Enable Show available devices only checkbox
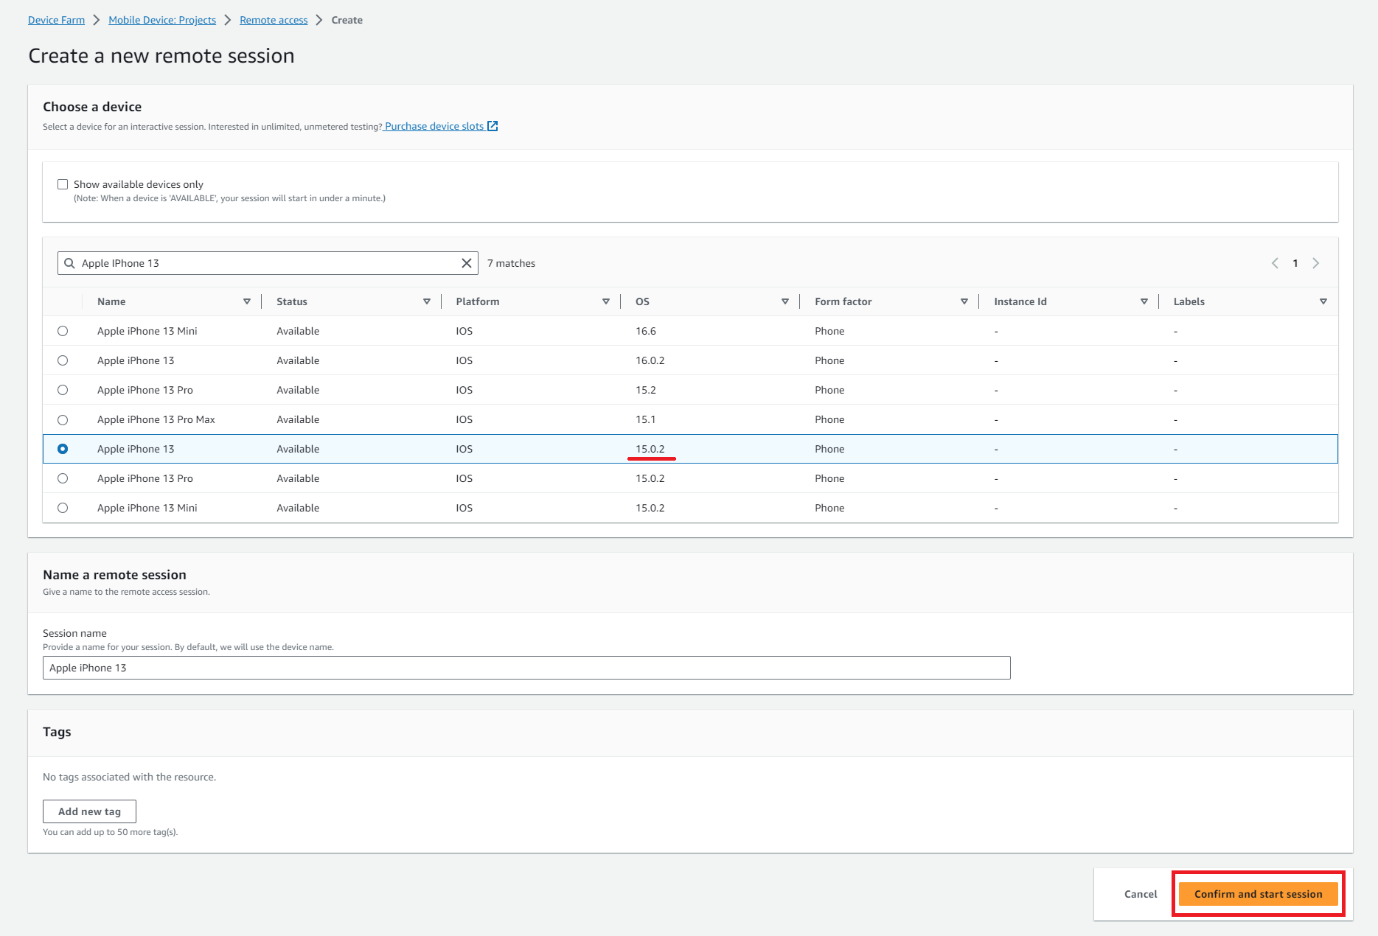Screen dimensions: 1378x936 tap(63, 184)
